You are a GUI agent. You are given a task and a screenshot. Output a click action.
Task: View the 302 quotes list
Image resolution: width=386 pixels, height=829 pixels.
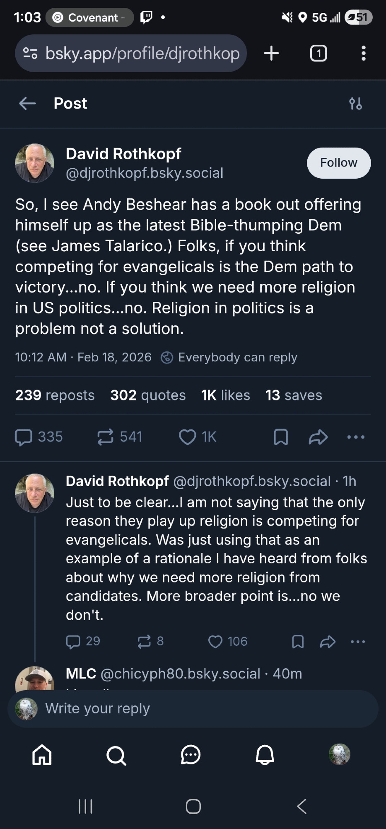tap(148, 395)
